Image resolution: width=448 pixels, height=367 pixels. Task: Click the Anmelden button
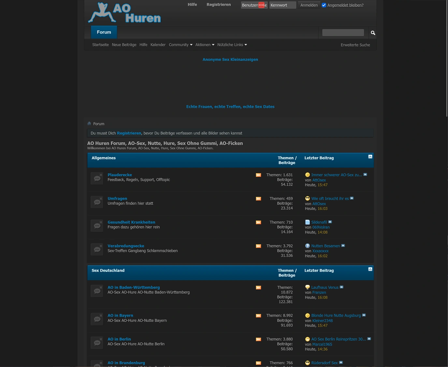(x=309, y=5)
